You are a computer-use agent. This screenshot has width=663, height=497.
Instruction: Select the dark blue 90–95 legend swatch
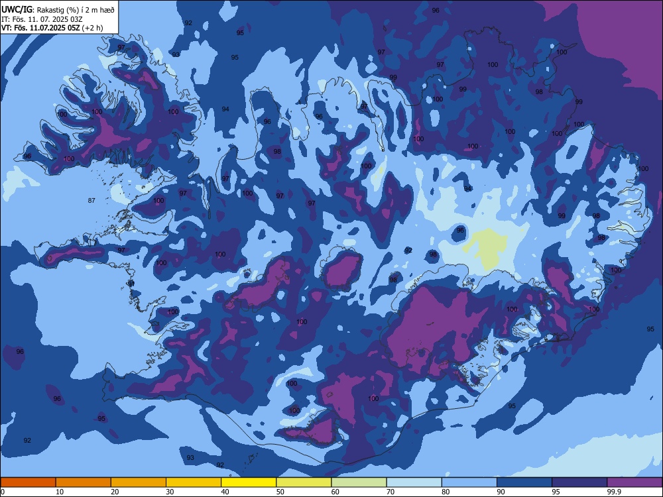coord(524,482)
